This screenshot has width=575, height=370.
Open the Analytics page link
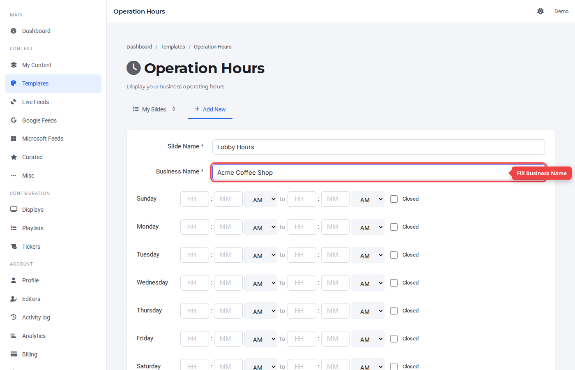[53, 336]
